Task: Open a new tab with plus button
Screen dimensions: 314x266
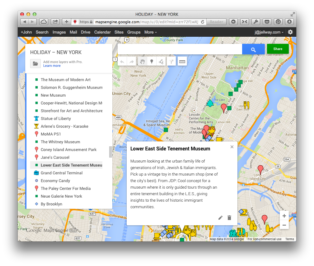Action: (67, 22)
